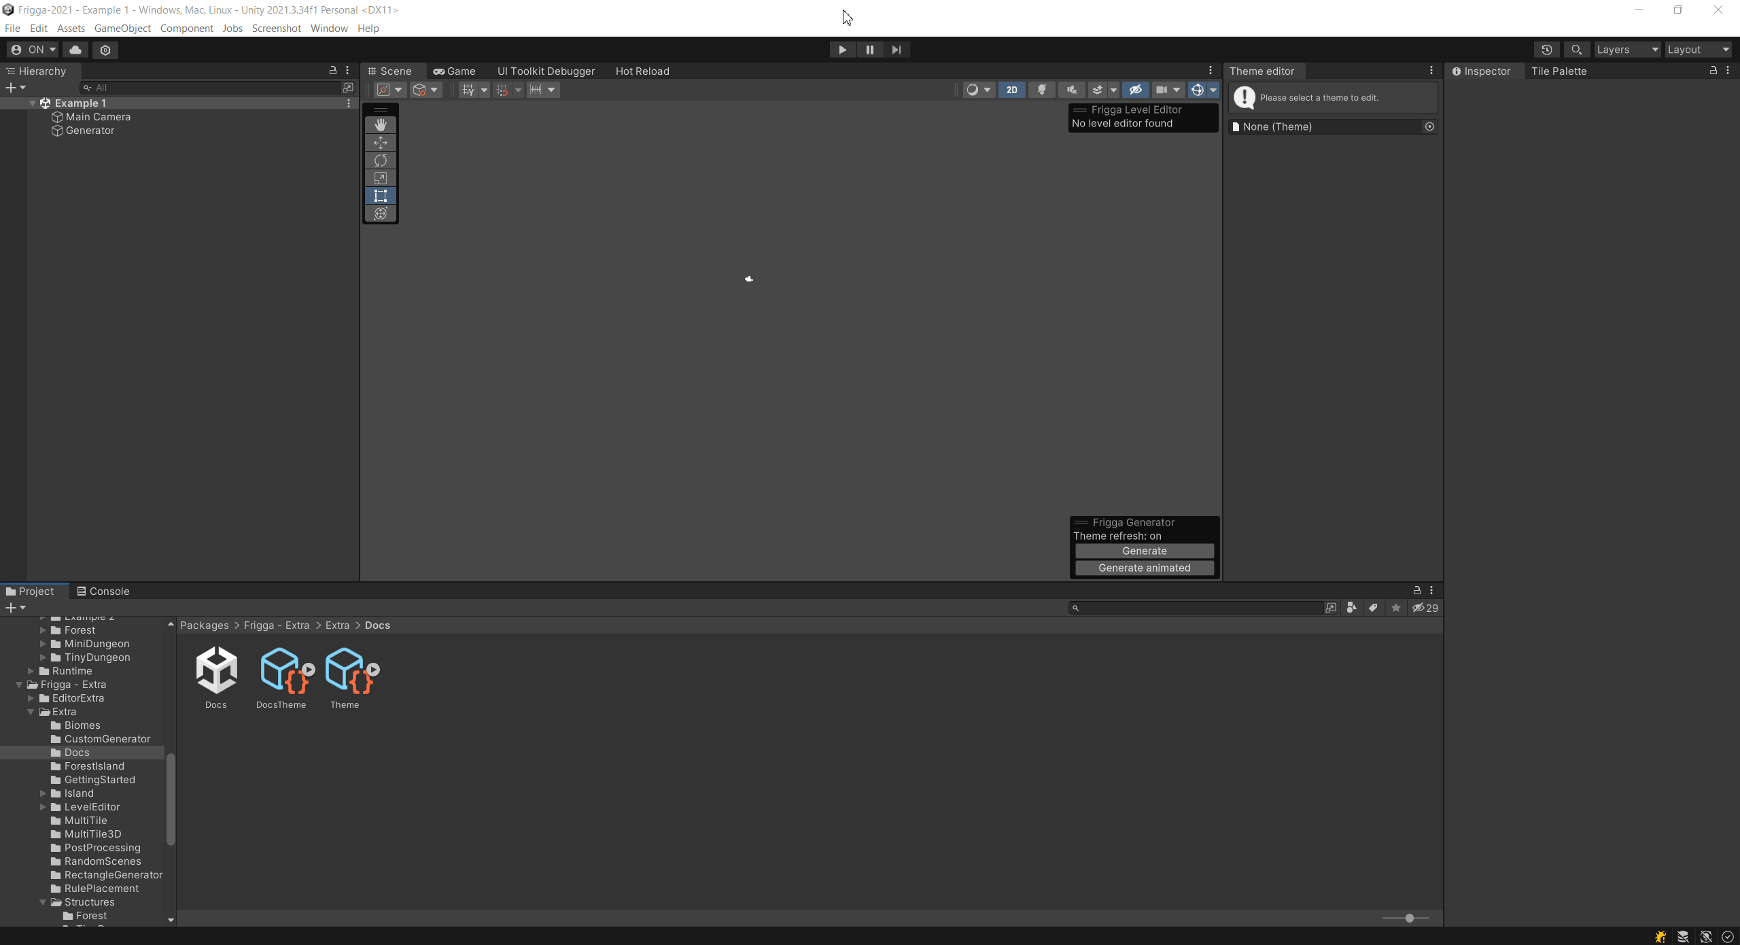
Task: Expand the Runtime folder
Action: point(31,671)
